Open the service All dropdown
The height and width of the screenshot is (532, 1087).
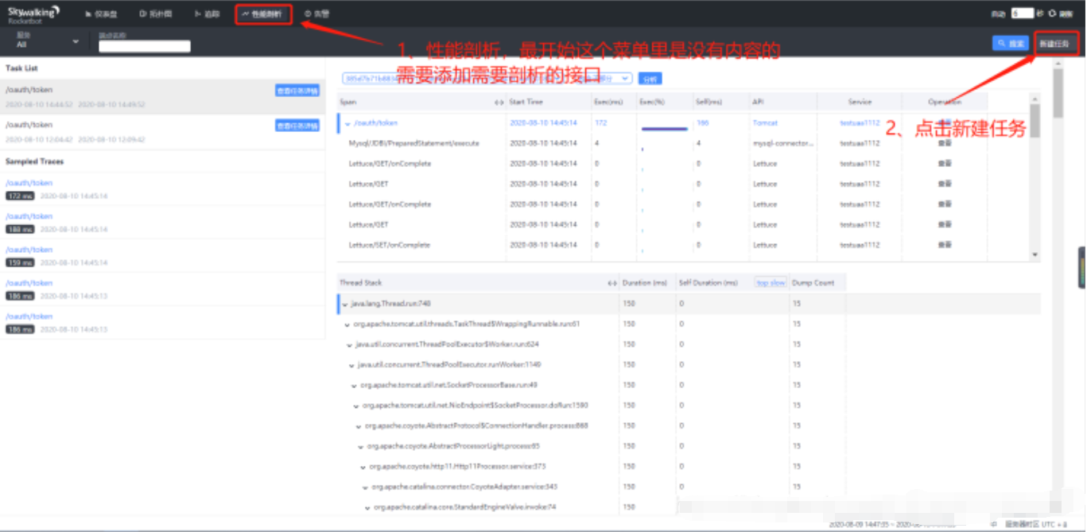tap(48, 41)
